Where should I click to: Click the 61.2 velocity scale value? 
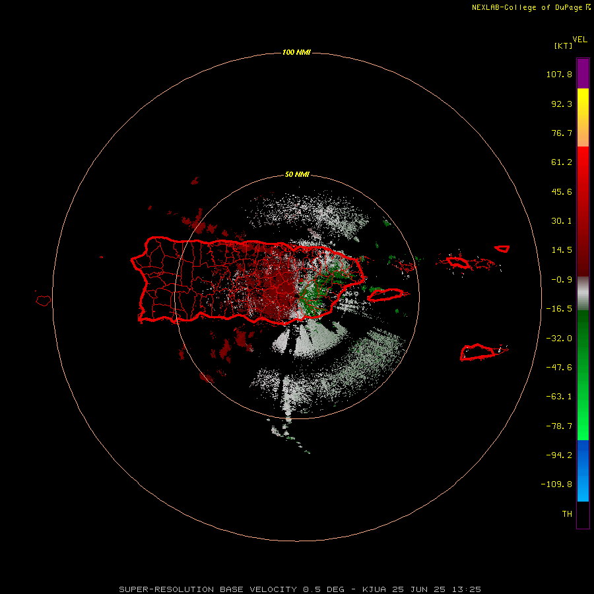562,162
